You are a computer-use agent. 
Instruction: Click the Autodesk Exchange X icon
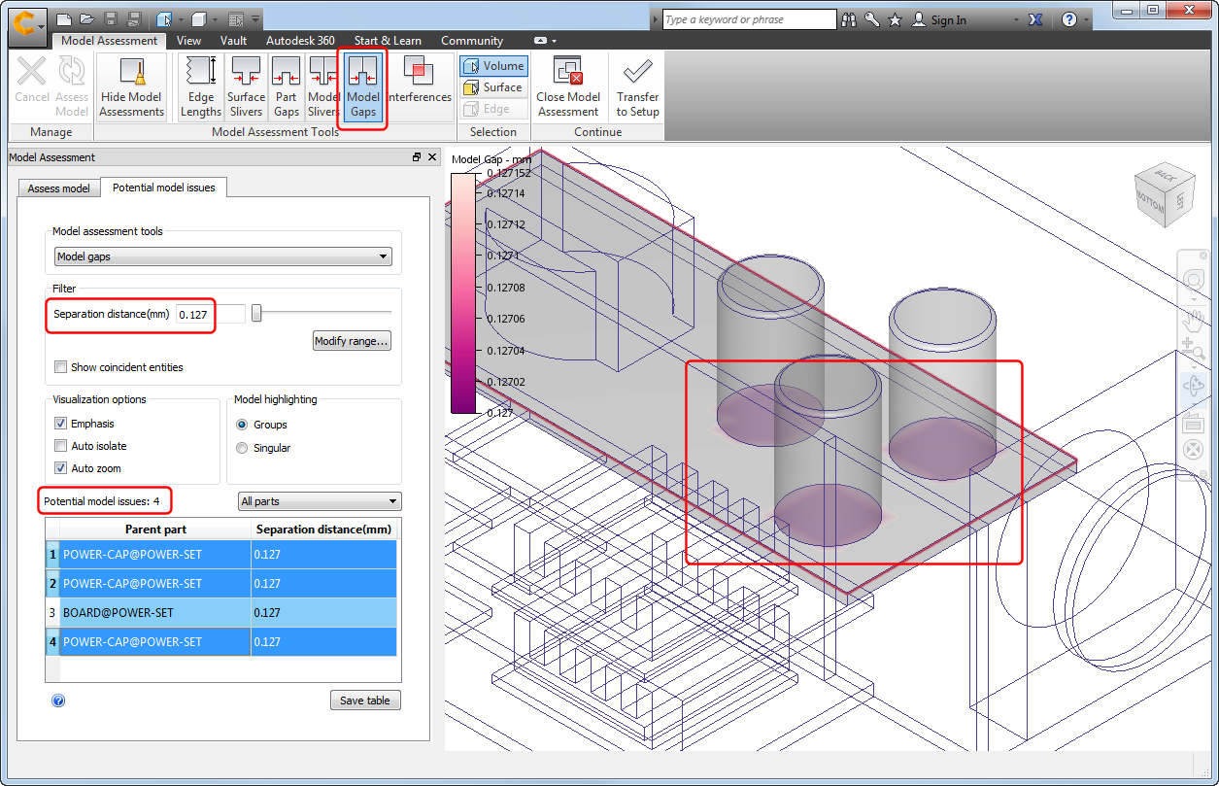point(1035,19)
